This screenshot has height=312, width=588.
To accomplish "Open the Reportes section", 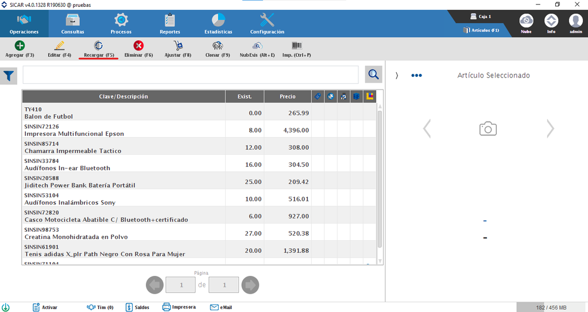I will [170, 24].
